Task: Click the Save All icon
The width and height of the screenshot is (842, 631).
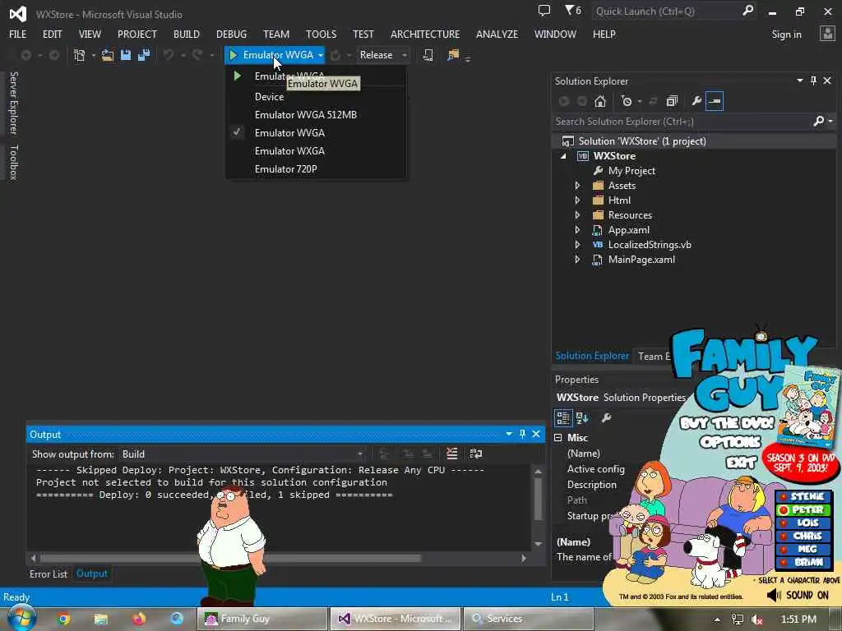Action: [144, 55]
